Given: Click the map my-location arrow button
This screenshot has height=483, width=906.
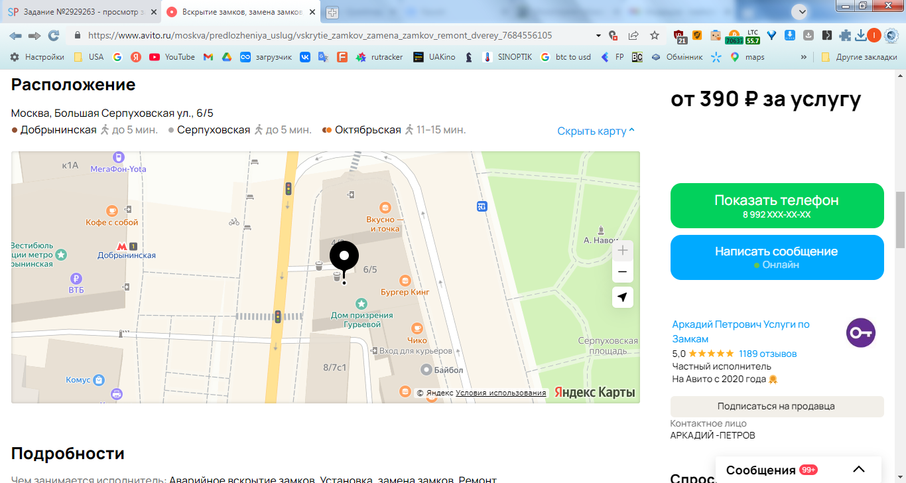Looking at the screenshot, I should 622,297.
